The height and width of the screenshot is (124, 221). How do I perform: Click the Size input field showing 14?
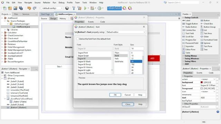(137, 49)
